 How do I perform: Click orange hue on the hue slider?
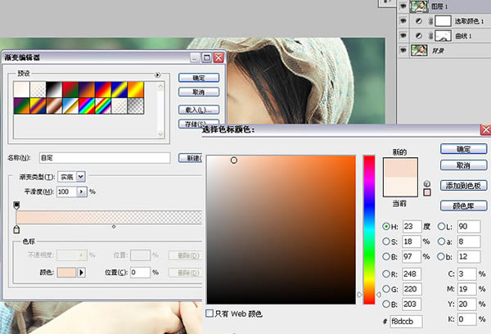[x=369, y=292]
